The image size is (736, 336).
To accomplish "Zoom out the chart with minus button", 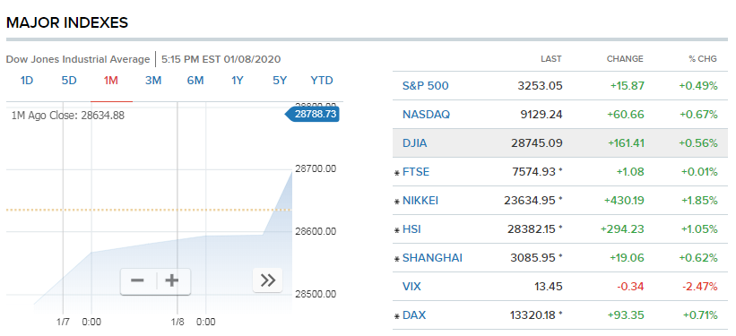I will [137, 280].
